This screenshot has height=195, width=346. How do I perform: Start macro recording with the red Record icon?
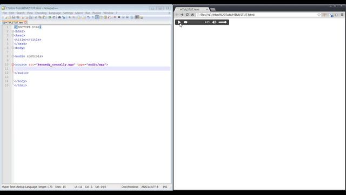(x=115, y=17)
